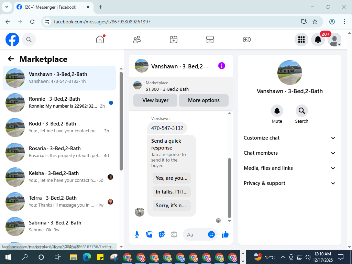The width and height of the screenshot is (352, 264).
Task: Open the tab search dropdown arrow
Action: coord(7,7)
